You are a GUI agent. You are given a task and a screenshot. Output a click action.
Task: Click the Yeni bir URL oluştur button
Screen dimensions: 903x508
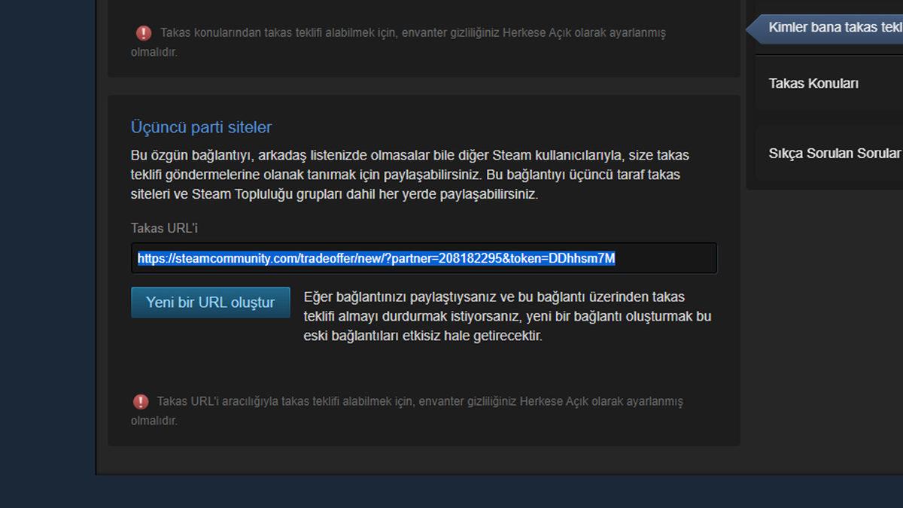click(210, 302)
